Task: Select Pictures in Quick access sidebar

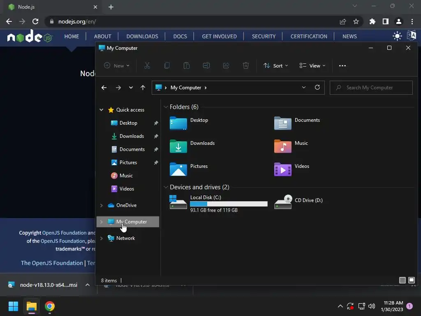Action: point(128,163)
